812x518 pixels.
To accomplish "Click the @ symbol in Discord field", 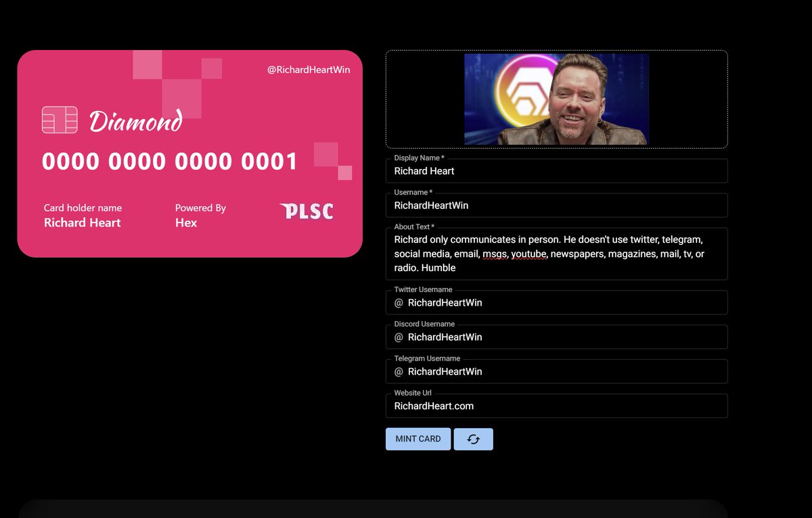I will (x=399, y=337).
